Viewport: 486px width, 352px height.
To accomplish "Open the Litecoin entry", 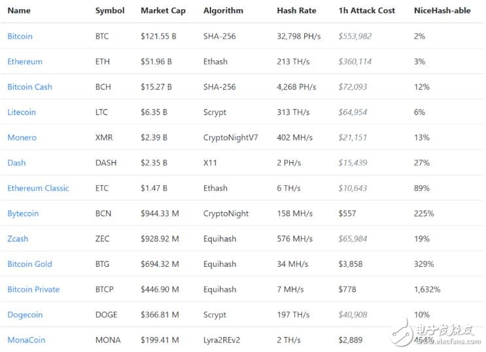I will coord(22,113).
